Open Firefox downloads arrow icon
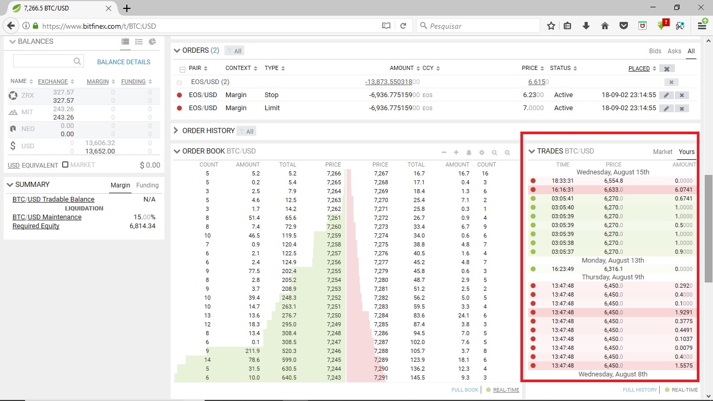 (x=586, y=26)
